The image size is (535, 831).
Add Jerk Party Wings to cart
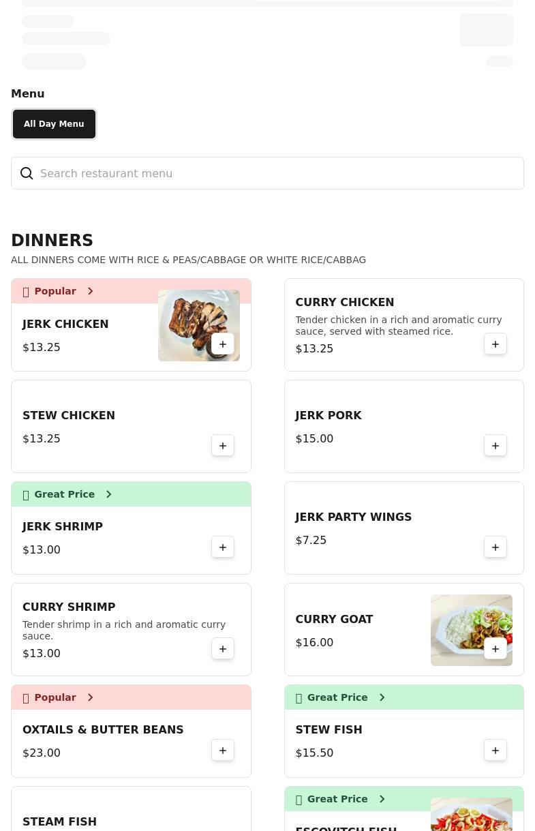click(495, 547)
